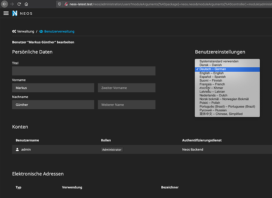Click the browser address bar URL

coord(170,4)
